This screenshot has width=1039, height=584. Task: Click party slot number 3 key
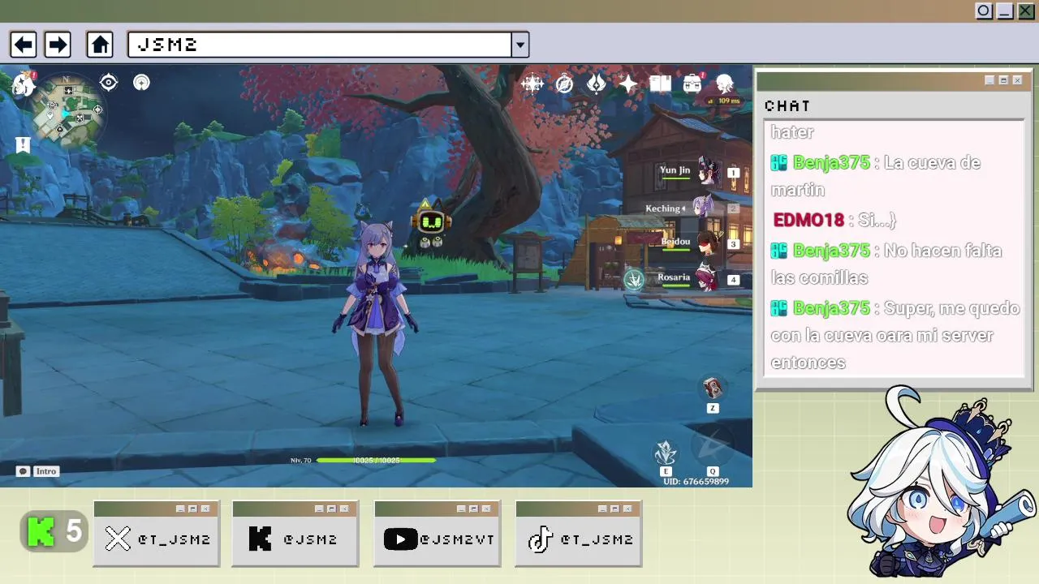tap(734, 244)
